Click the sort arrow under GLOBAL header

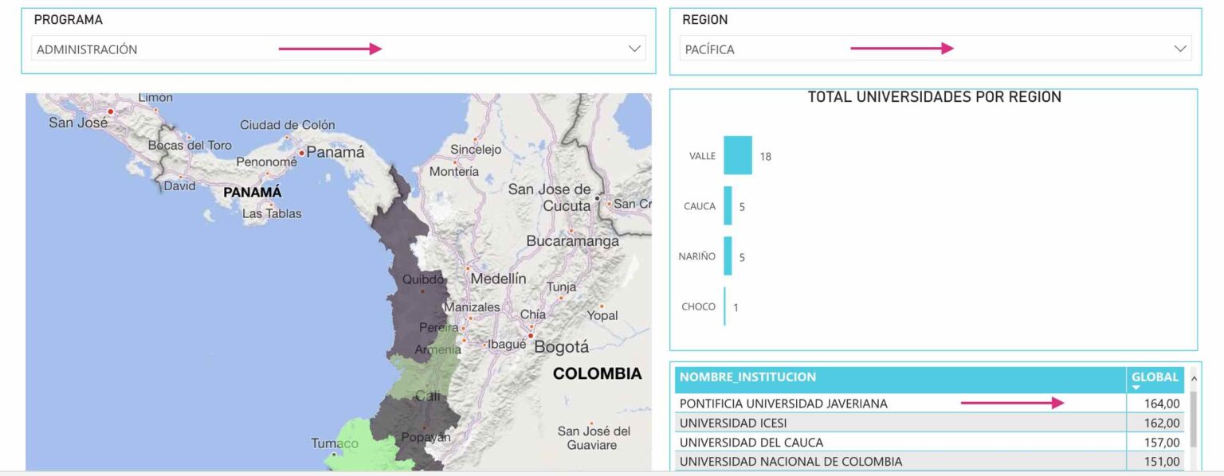1136,388
